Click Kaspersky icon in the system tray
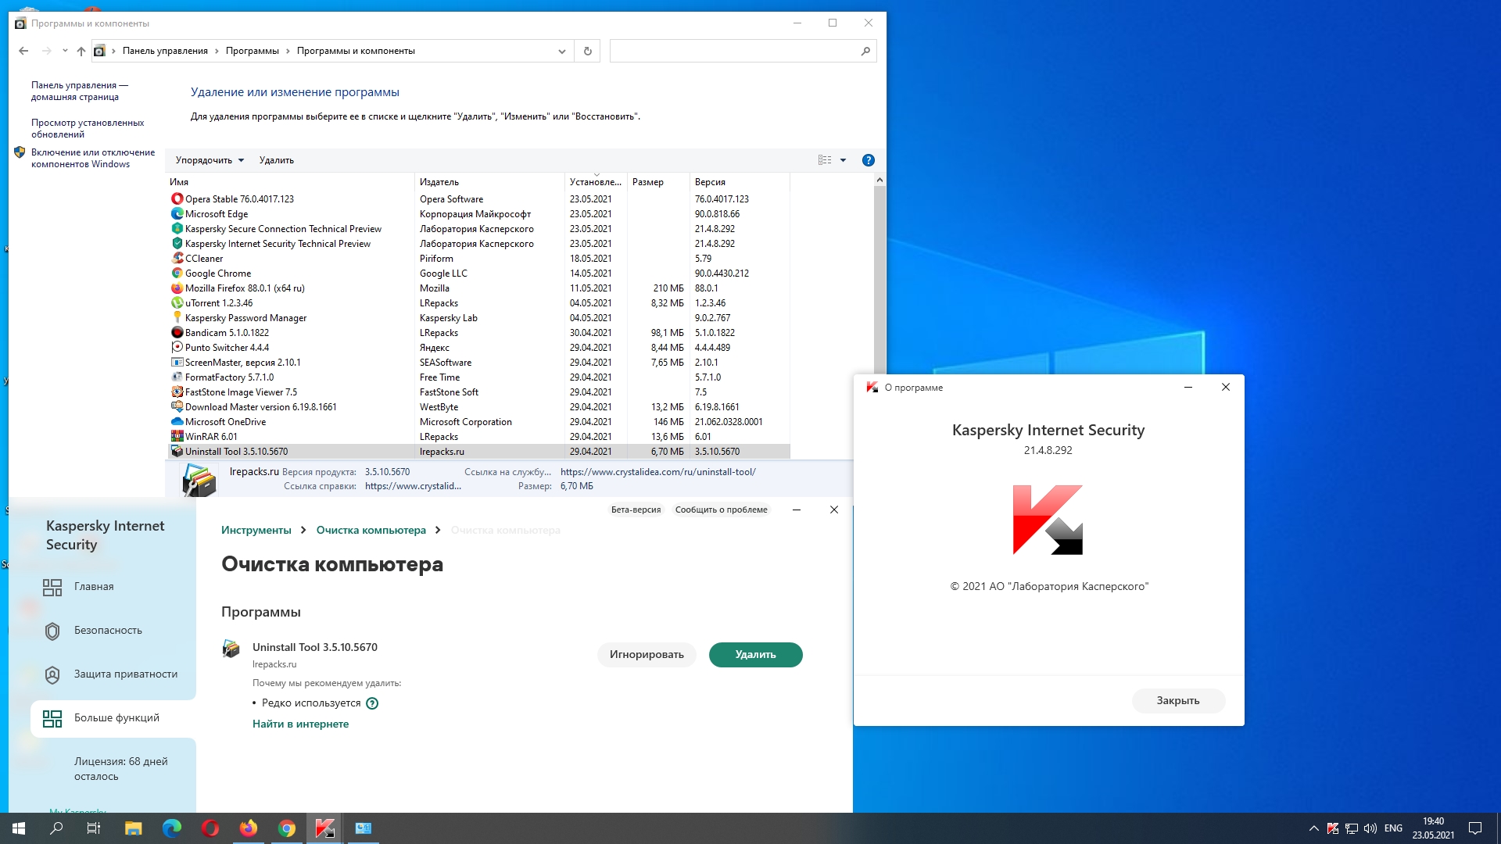This screenshot has height=844, width=1501. (x=1333, y=828)
